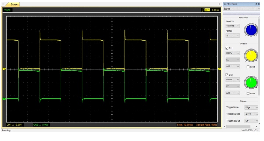This screenshot has height=141, width=264.
Task: Select the green CH2 ground level marker
Action: [4, 99]
